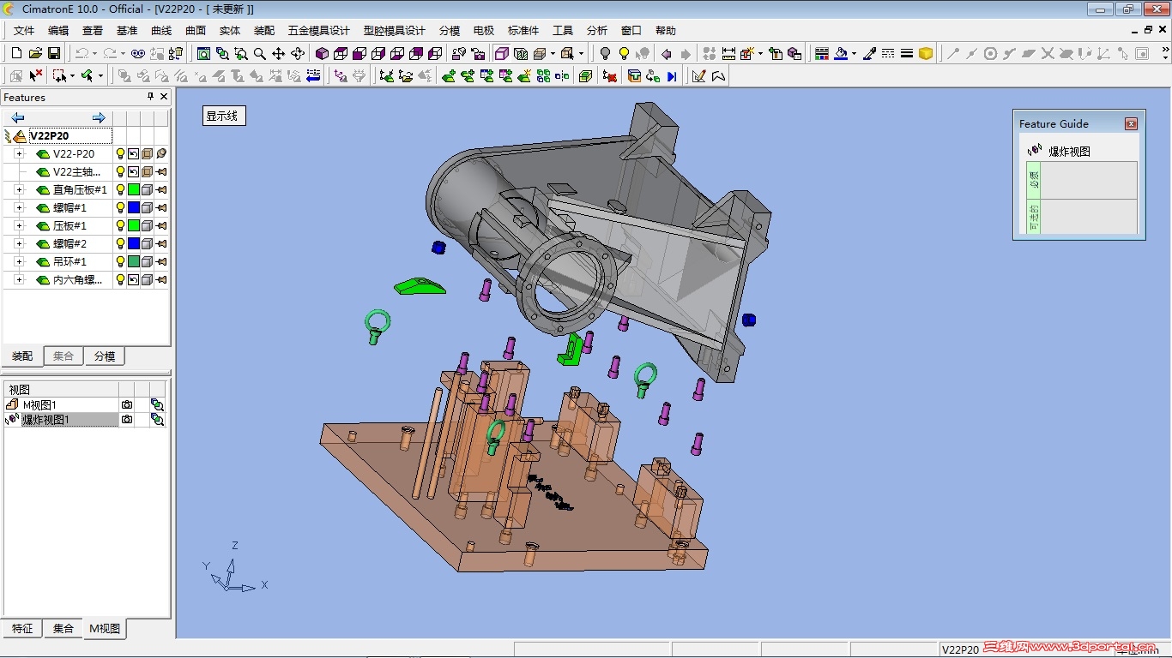Click the open folder icon
This screenshot has height=658, width=1172.
point(35,53)
